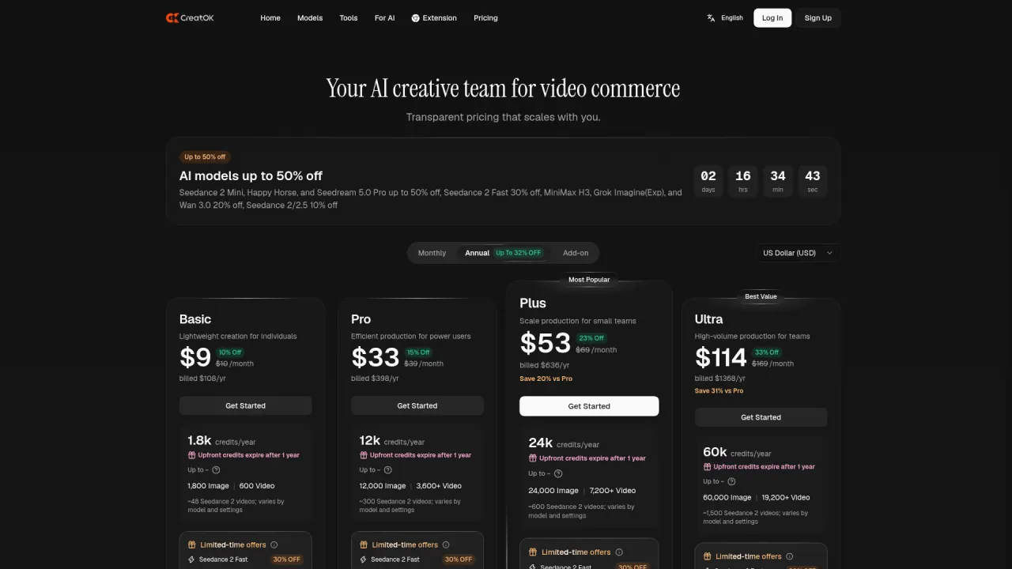Click Basic Limited-time offers gift icon

[x=192, y=545]
